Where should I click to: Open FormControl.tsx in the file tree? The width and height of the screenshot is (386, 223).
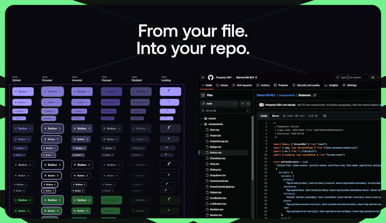tap(219, 181)
